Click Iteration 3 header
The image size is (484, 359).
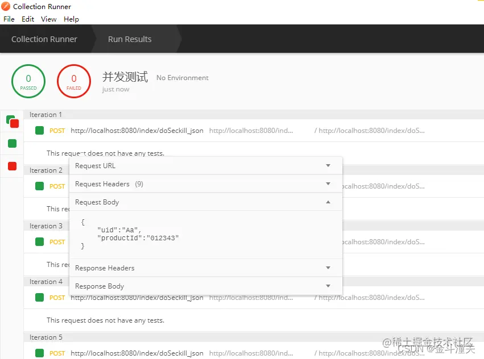[x=46, y=226]
